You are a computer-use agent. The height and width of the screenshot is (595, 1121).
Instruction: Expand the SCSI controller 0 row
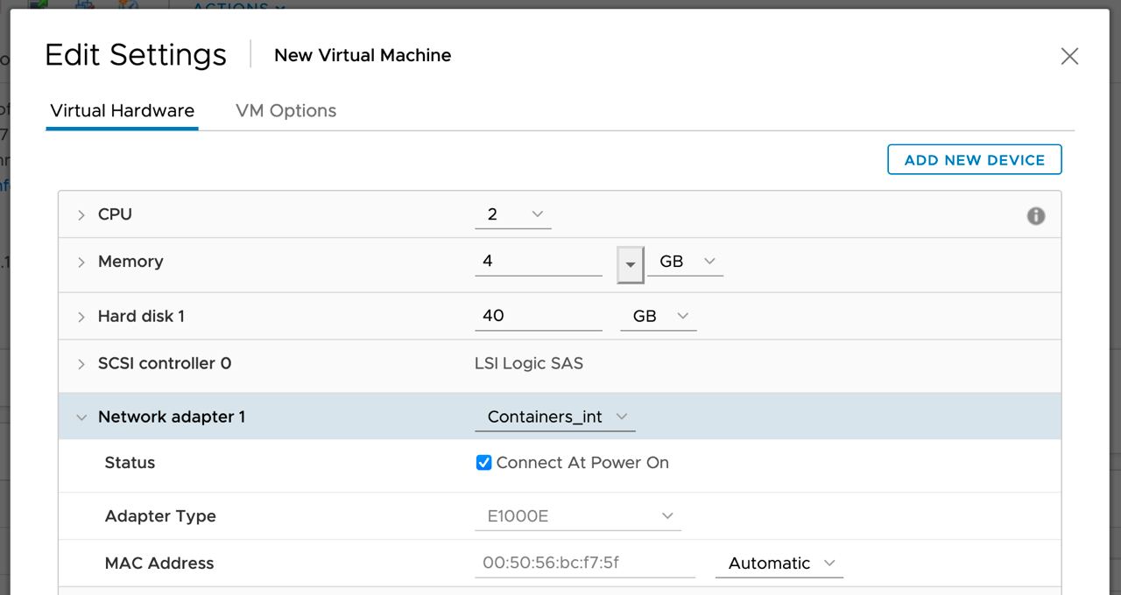click(81, 364)
